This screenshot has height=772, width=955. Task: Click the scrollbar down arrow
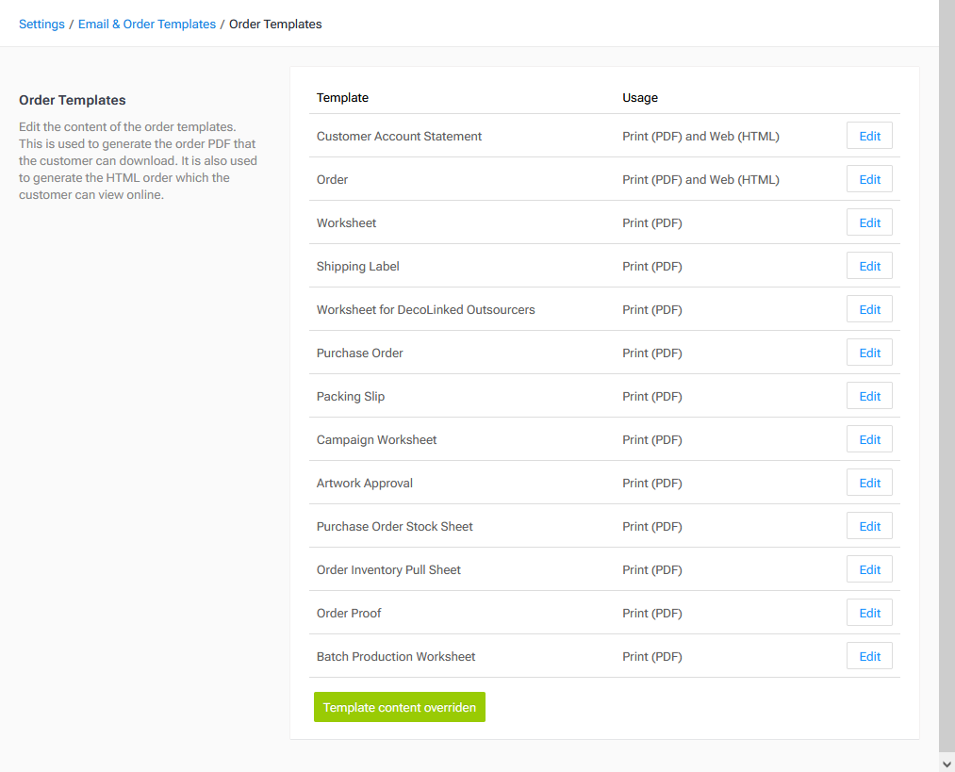point(947,764)
